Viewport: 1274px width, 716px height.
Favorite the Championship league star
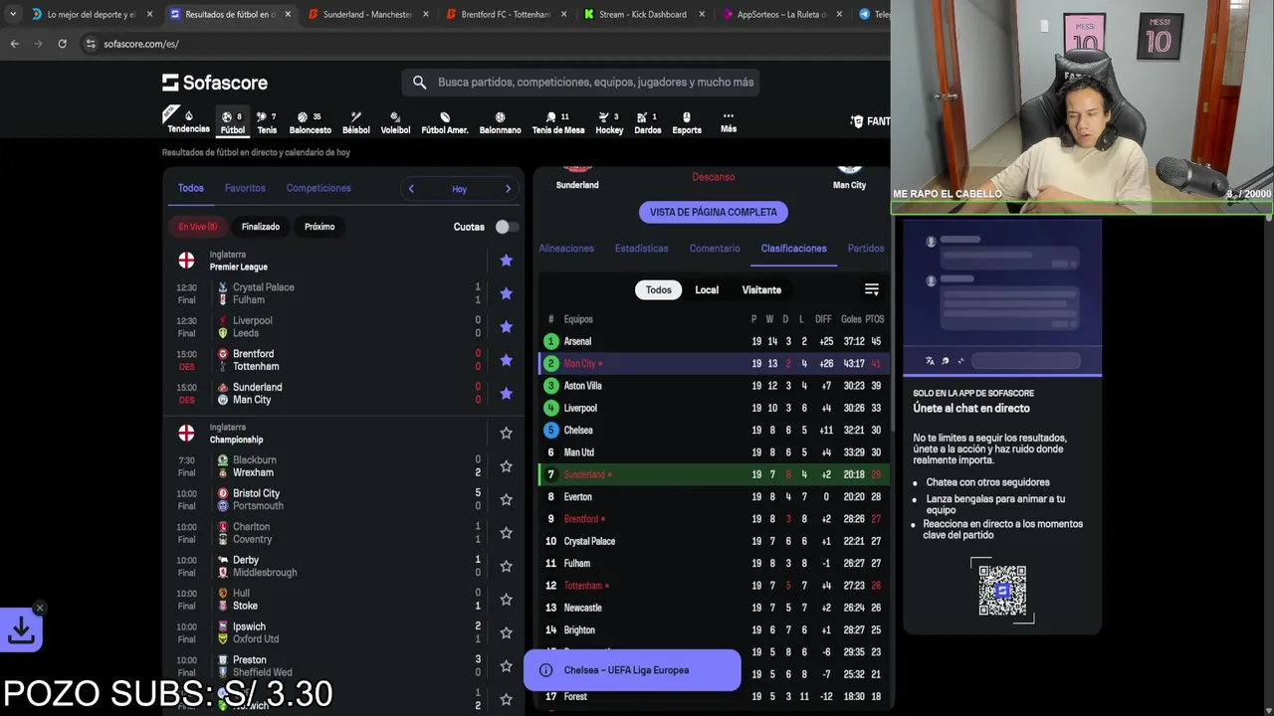tap(506, 434)
